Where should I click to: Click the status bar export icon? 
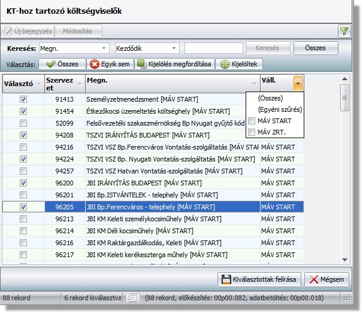(132, 298)
